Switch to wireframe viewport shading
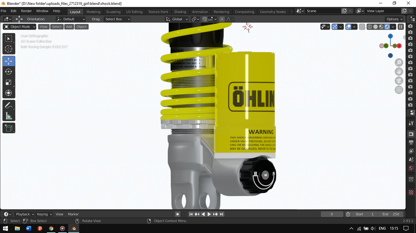This screenshot has width=416, height=233. [x=370, y=27]
